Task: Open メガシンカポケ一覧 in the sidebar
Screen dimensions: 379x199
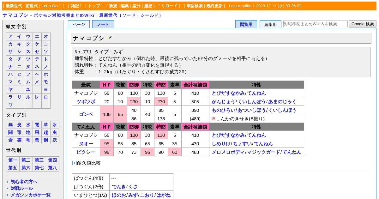Action: point(31,195)
